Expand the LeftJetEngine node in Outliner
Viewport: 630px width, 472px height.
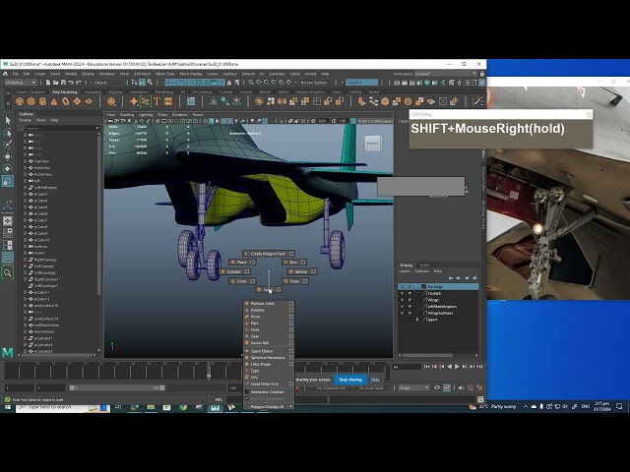(26, 188)
